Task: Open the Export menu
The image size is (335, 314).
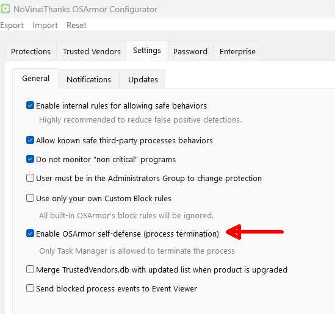Action: pos(12,25)
